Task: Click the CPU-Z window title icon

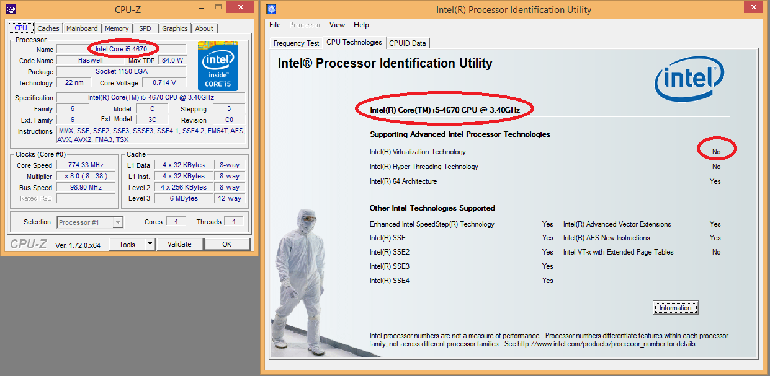Action: (10, 9)
